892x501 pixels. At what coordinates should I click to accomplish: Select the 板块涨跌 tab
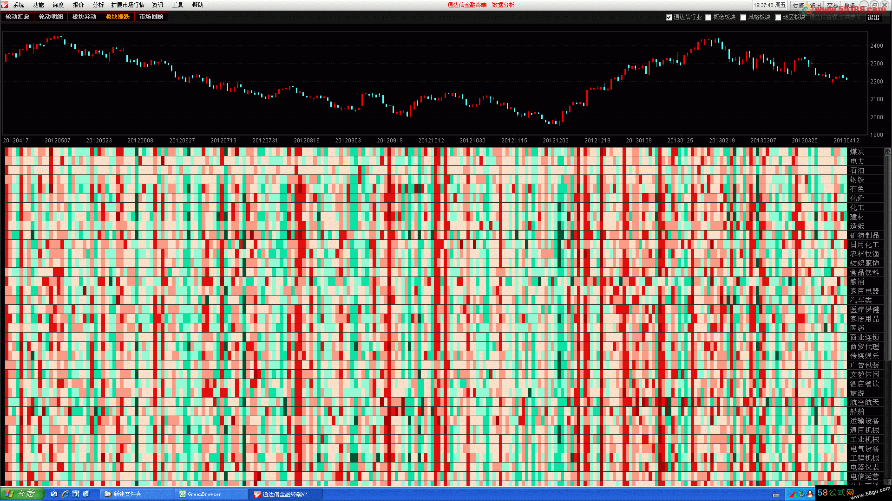pos(118,17)
